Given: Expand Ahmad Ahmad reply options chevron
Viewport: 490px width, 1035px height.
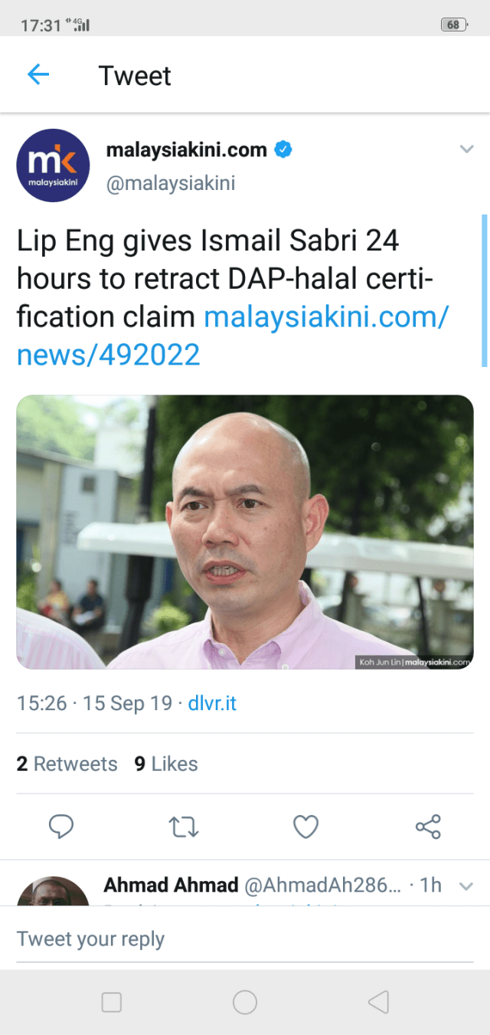Looking at the screenshot, I should tap(465, 886).
